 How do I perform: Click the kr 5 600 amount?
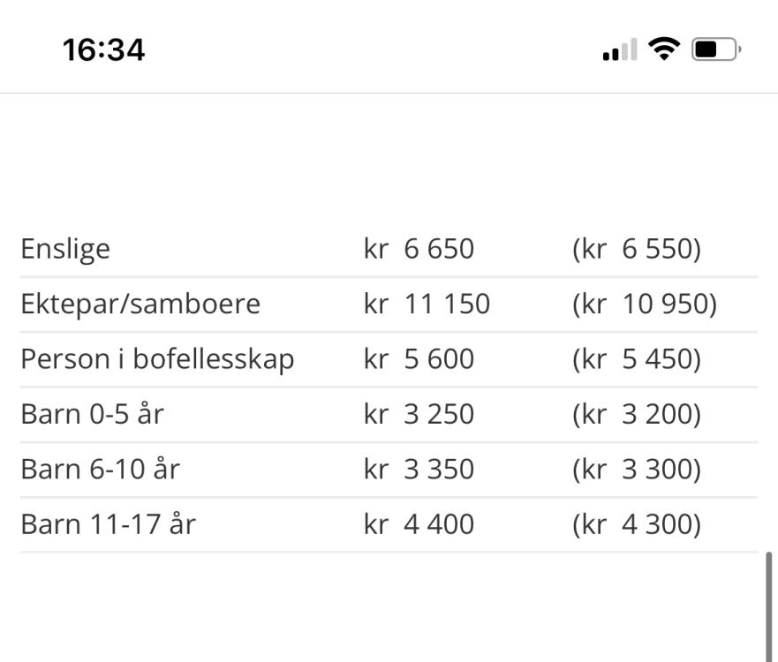pos(419,358)
